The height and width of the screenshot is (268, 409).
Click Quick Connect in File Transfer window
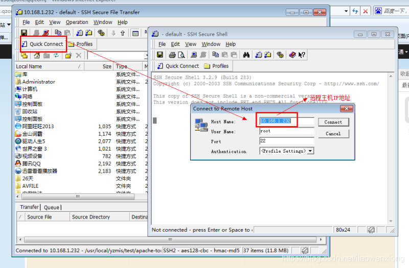pyautogui.click(x=43, y=44)
